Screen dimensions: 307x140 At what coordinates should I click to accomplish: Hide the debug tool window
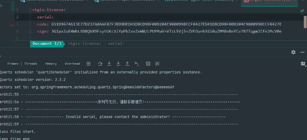click(302, 52)
